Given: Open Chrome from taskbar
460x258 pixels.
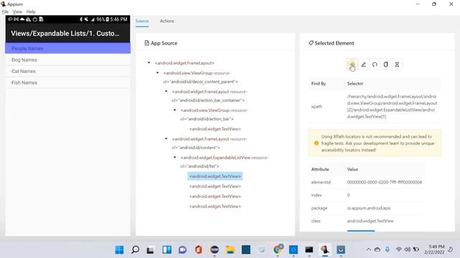Looking at the screenshot, I should 277,250.
